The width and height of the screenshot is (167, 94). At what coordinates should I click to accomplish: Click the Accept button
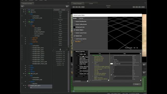point(137,84)
